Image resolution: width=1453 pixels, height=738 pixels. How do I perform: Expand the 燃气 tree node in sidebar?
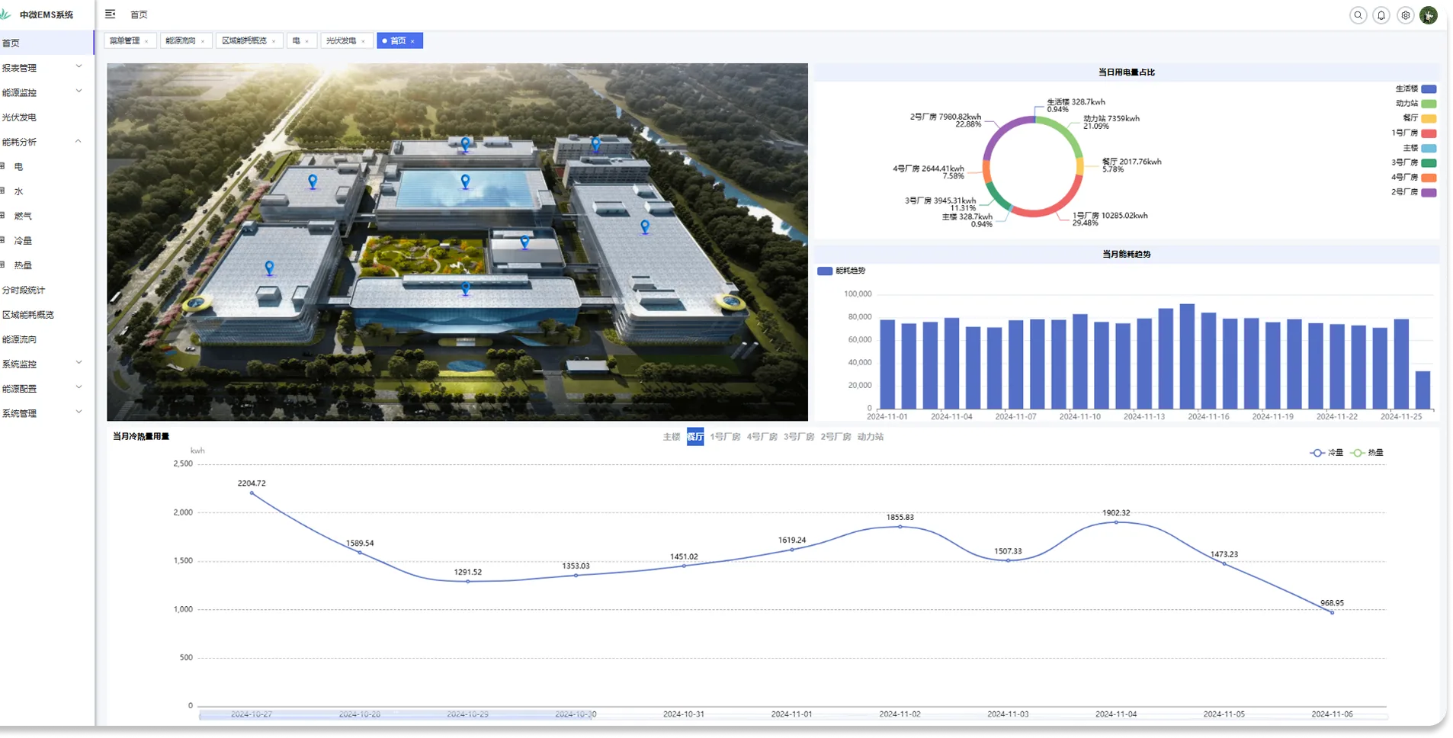click(3, 216)
